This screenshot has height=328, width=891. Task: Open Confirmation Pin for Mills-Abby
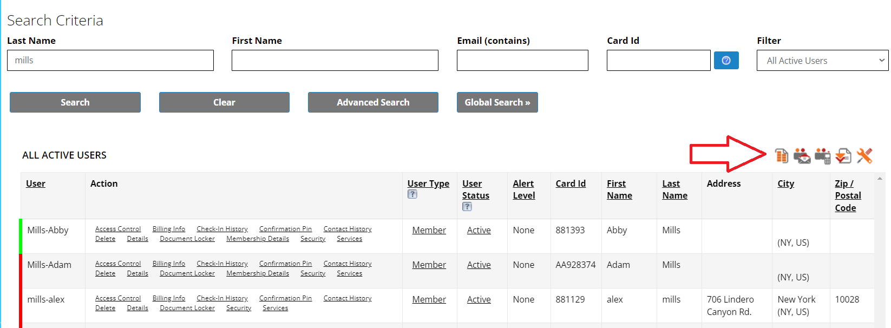(285, 229)
